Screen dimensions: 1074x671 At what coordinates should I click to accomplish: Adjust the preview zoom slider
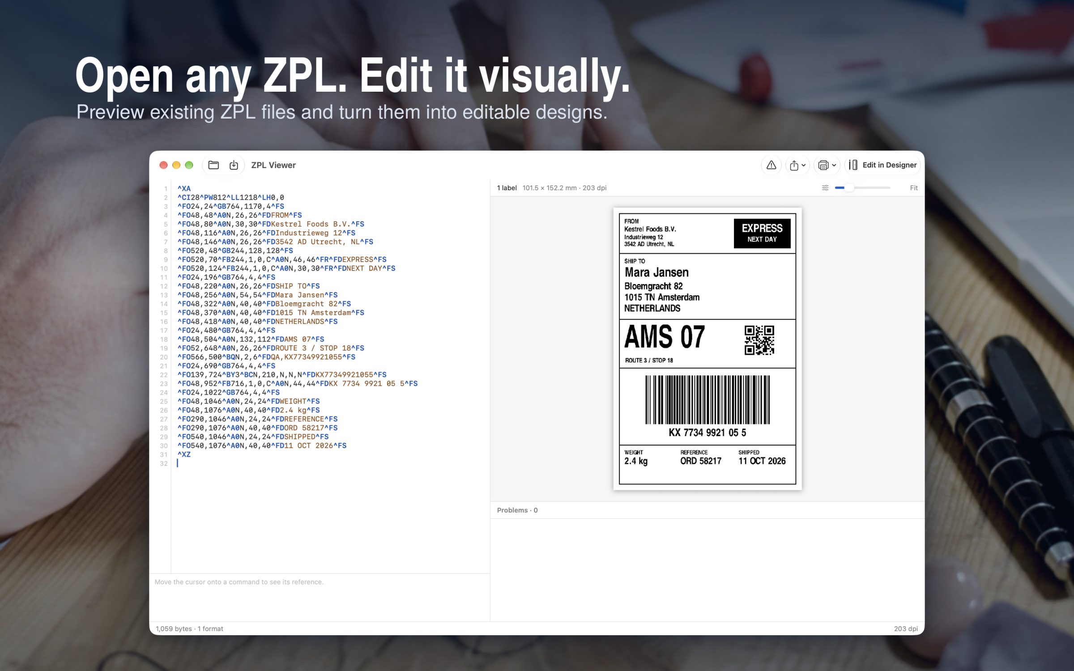[862, 188]
